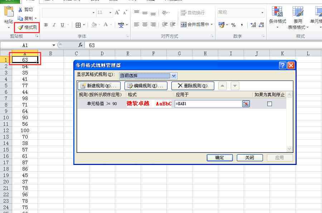Viewport: 322px width, 213px height.
Task: Select the rule '单元格值 >= 90'
Action: (102, 104)
